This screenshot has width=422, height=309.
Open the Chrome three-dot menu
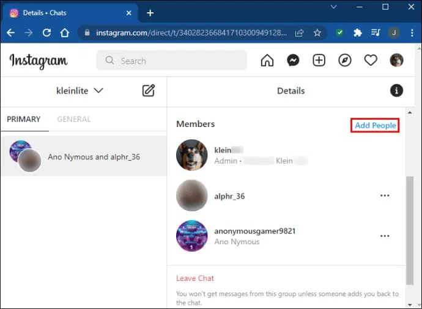click(x=412, y=33)
